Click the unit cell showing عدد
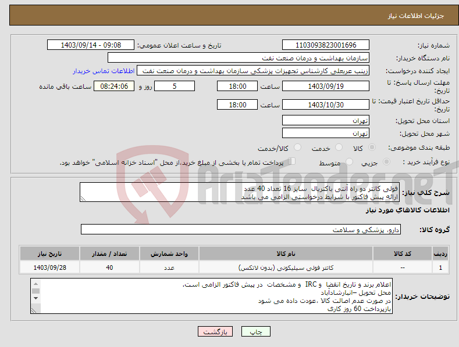 coord(169,268)
